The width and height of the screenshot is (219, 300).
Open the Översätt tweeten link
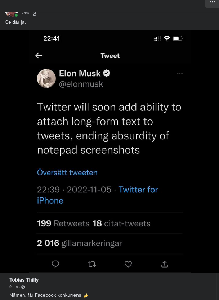pos(67,173)
